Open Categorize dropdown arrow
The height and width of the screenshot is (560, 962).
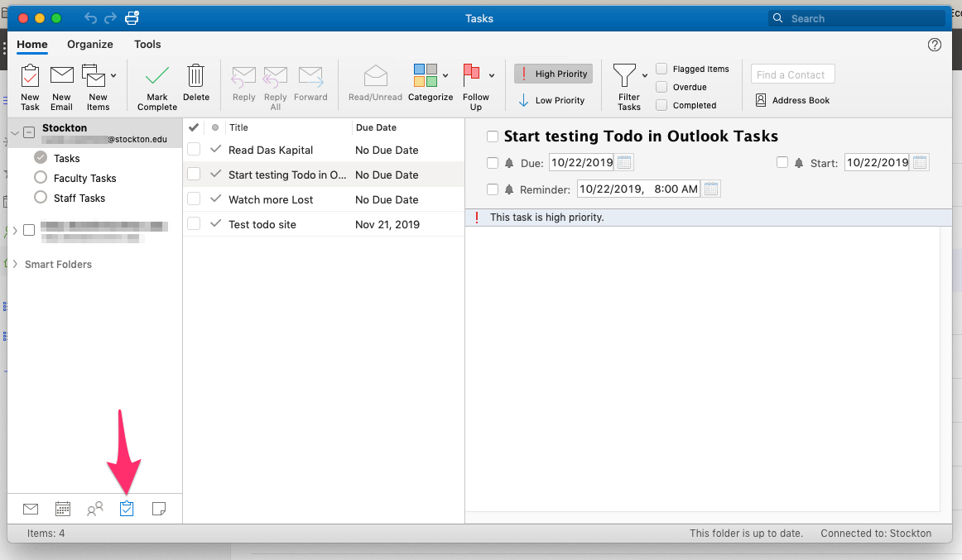click(x=445, y=75)
